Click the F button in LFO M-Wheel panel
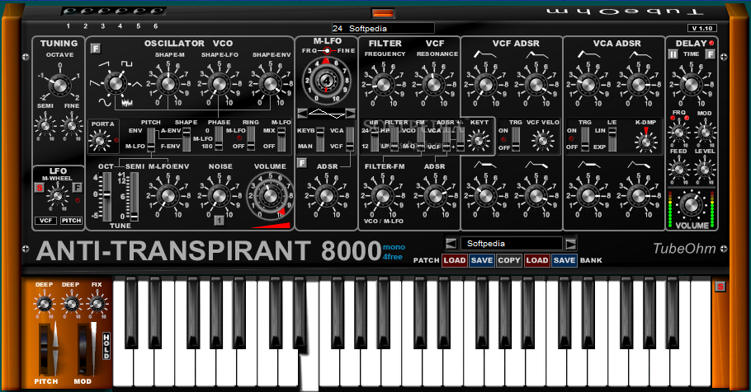The image size is (751, 392). tap(77, 188)
